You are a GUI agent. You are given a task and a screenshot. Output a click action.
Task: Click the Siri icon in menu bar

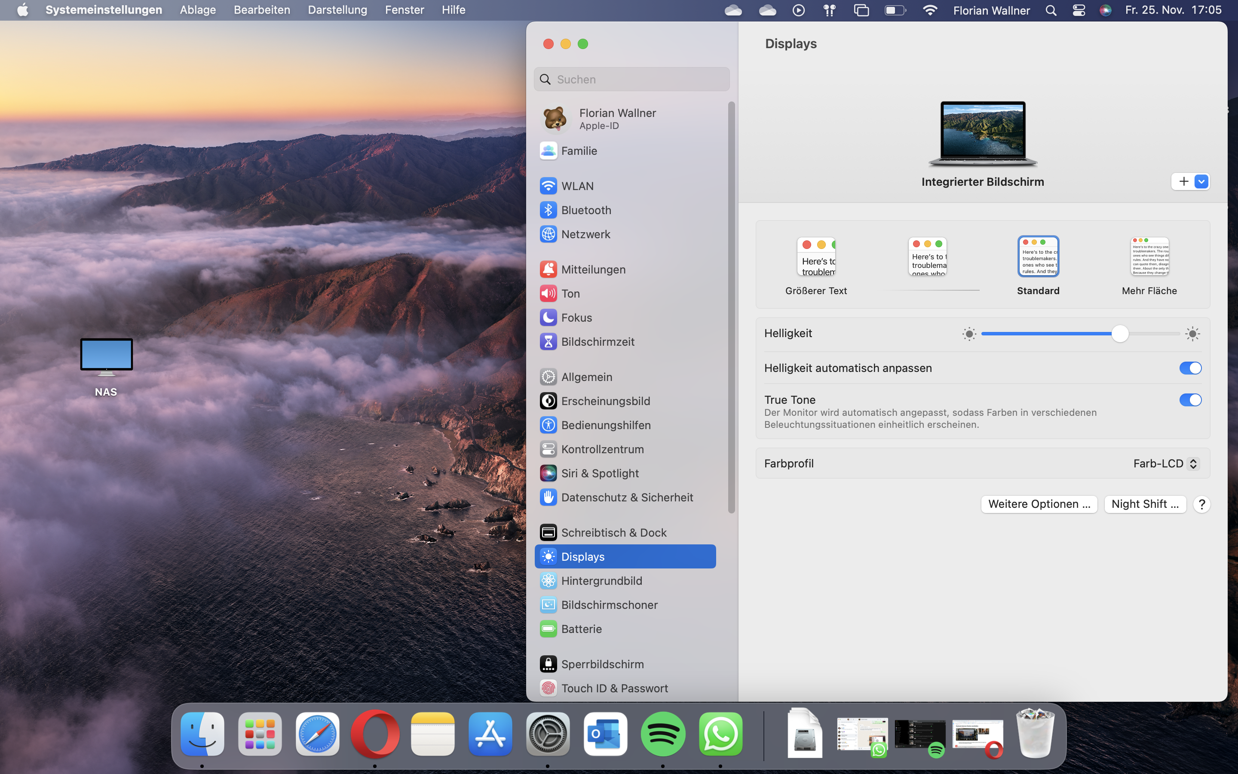(1106, 10)
